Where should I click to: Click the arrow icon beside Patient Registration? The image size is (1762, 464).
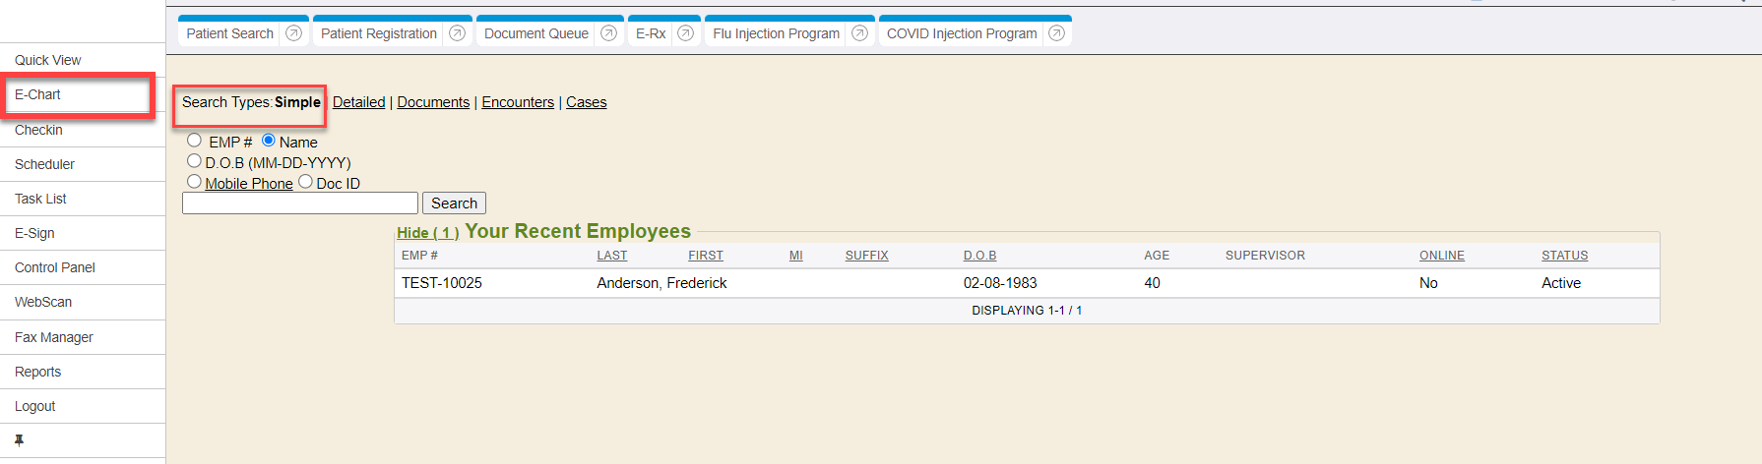457,33
